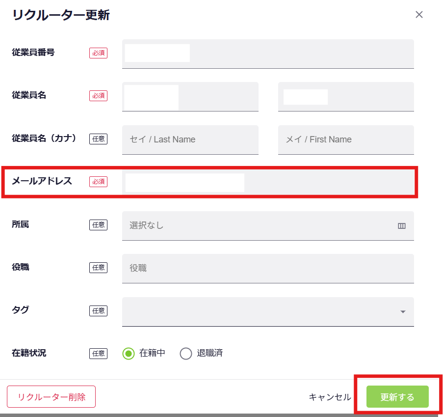Viewport: 443px width, 417px height.
Task: Click the 役職 text field
Action: click(267, 268)
